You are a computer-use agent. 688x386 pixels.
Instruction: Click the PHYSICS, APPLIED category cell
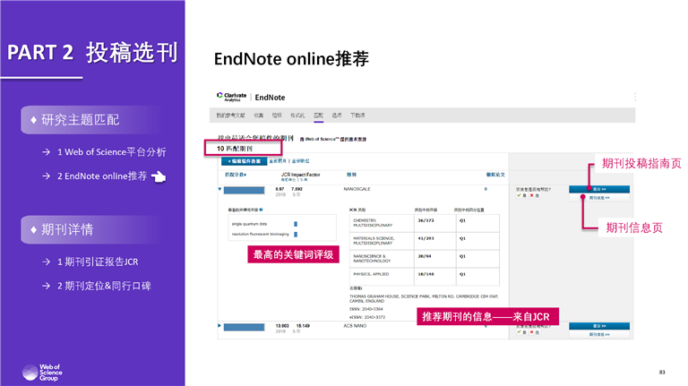382,277
